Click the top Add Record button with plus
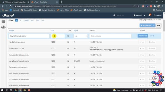 point(146,25)
